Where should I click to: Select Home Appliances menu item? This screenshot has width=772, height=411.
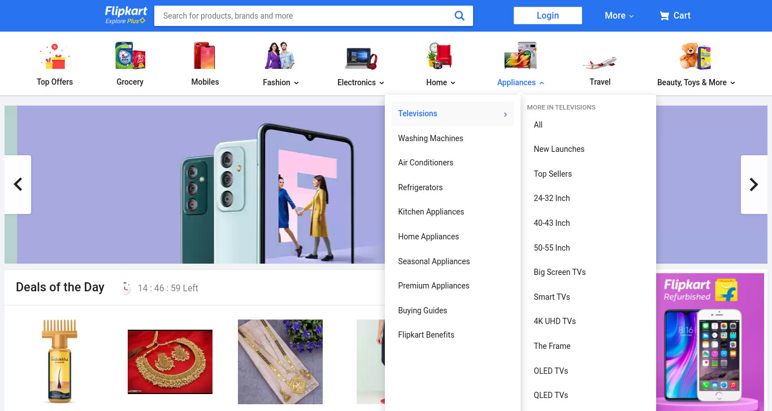(x=428, y=237)
